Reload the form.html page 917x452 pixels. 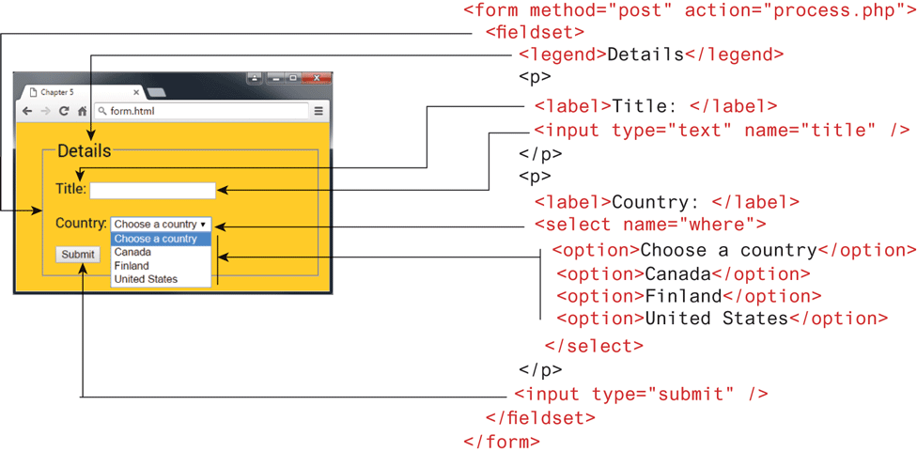(x=64, y=111)
